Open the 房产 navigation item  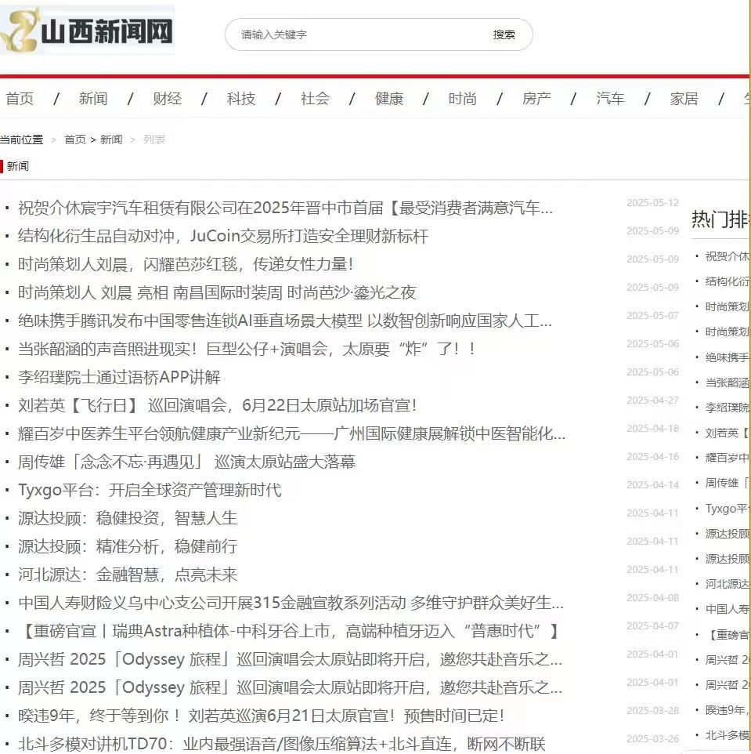[x=536, y=99]
